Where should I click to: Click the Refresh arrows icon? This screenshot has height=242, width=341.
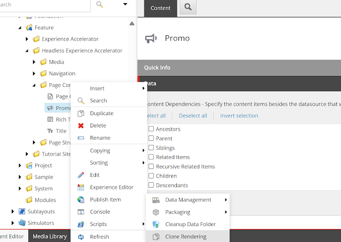tap(81, 237)
